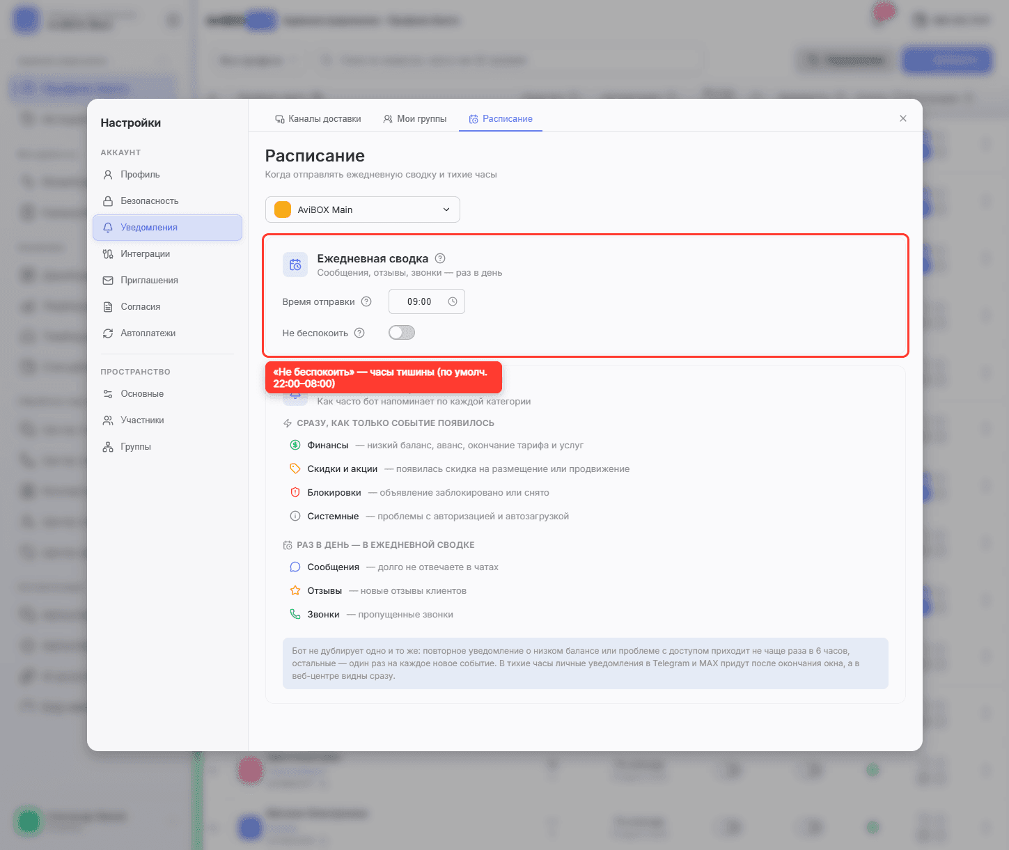Click the Каналы доставки tab icon

coord(280,119)
